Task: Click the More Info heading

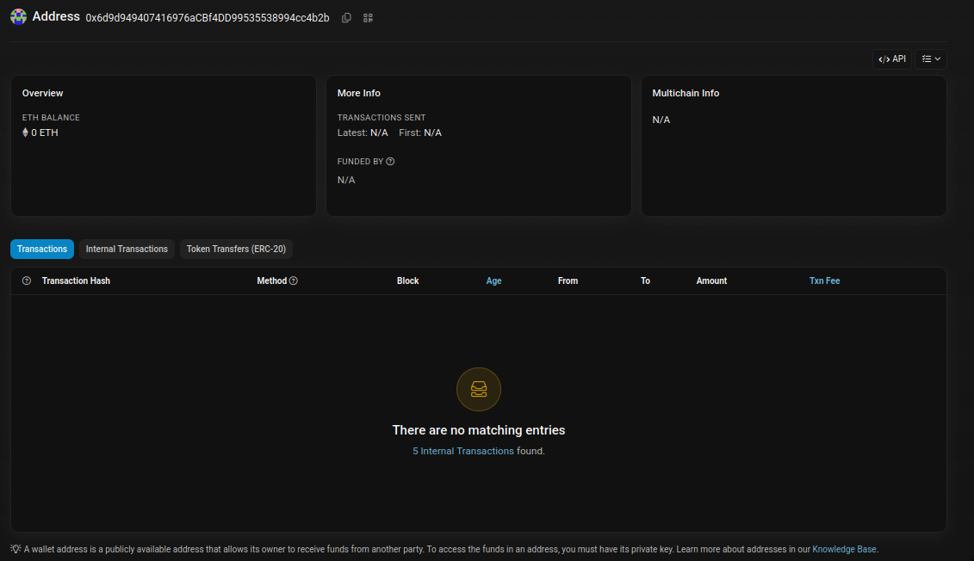Action: [358, 93]
